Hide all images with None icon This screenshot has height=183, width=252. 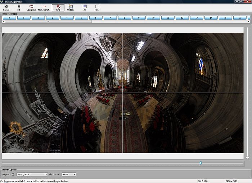97,8
